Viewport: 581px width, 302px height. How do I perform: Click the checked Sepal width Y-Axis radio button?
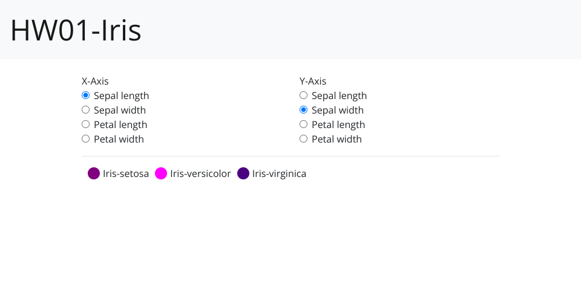tap(303, 110)
